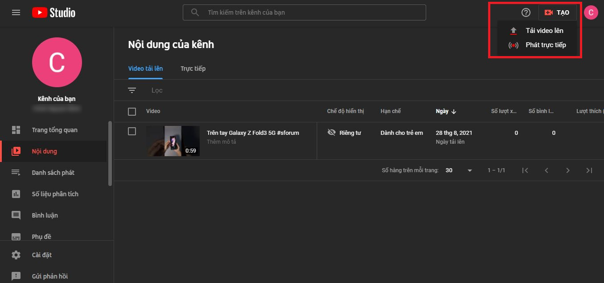
Task: Click the filter icon beside Lọc
Action: 132,90
